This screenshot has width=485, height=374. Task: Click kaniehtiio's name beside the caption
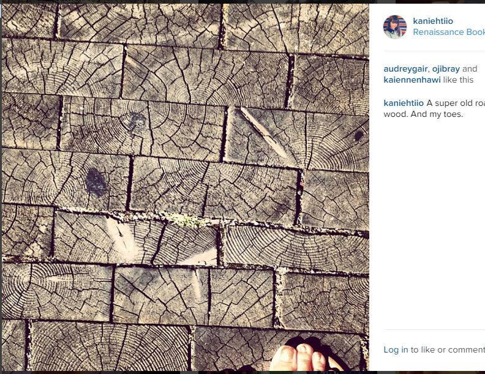pos(404,103)
